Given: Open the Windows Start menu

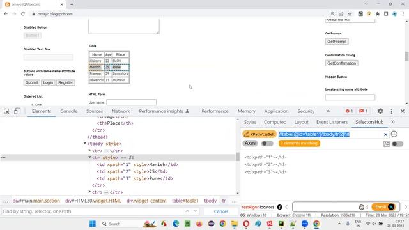Looking at the screenshot, I should click(92, 224).
